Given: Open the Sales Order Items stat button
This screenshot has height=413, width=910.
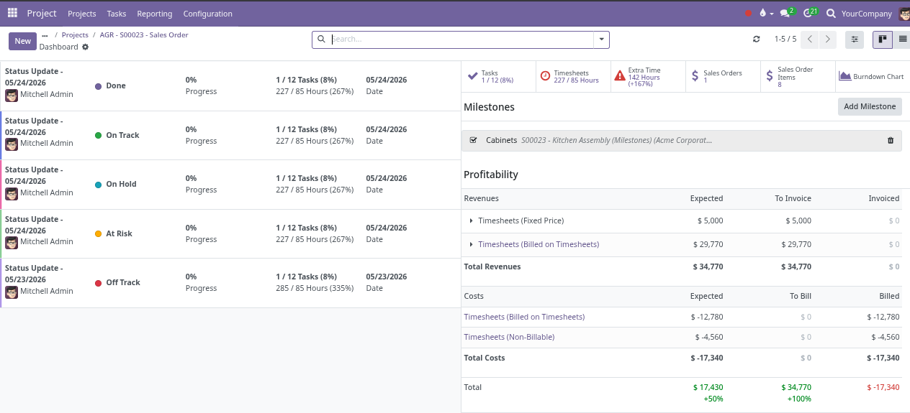Looking at the screenshot, I should (x=798, y=77).
